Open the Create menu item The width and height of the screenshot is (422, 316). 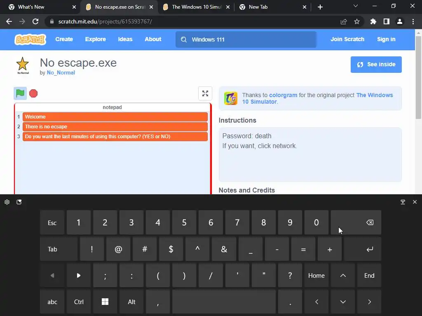[64, 39]
